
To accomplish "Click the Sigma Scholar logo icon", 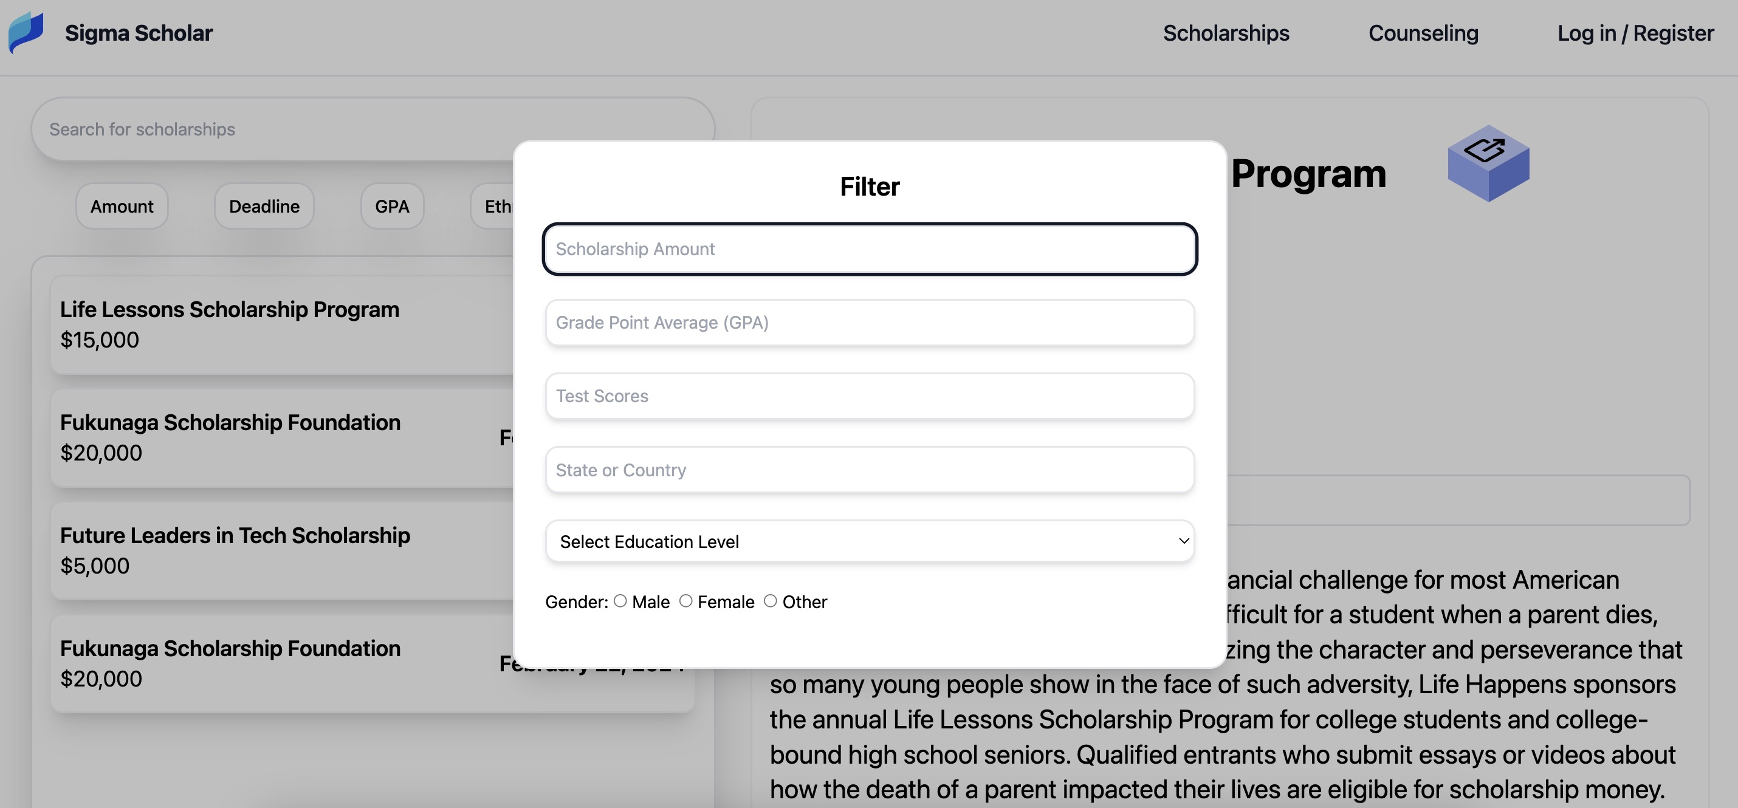I will click(26, 31).
